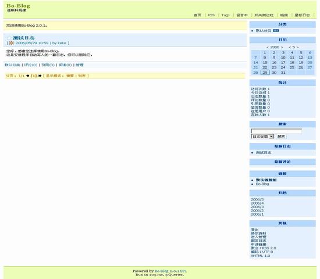
Task: Open 留言本 guestbook in top navigation
Action: click(242, 15)
